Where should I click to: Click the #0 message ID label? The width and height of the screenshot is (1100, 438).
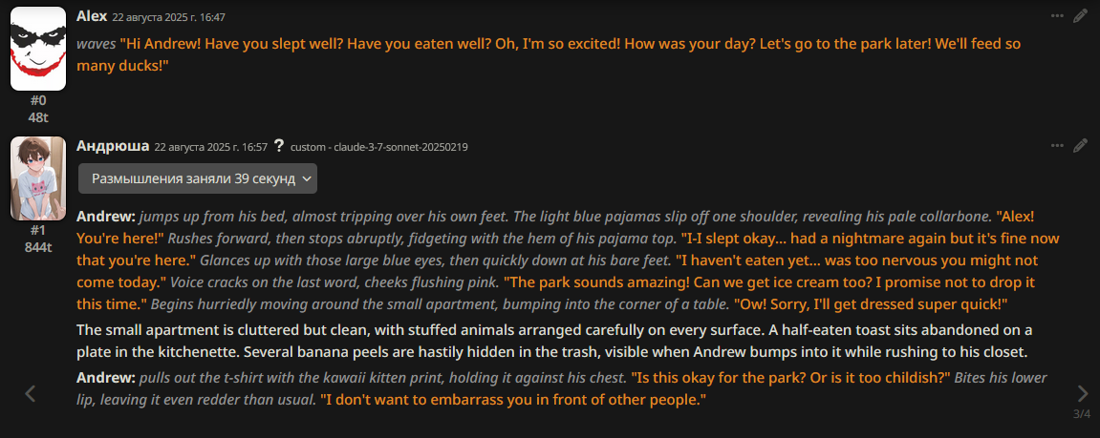38,100
